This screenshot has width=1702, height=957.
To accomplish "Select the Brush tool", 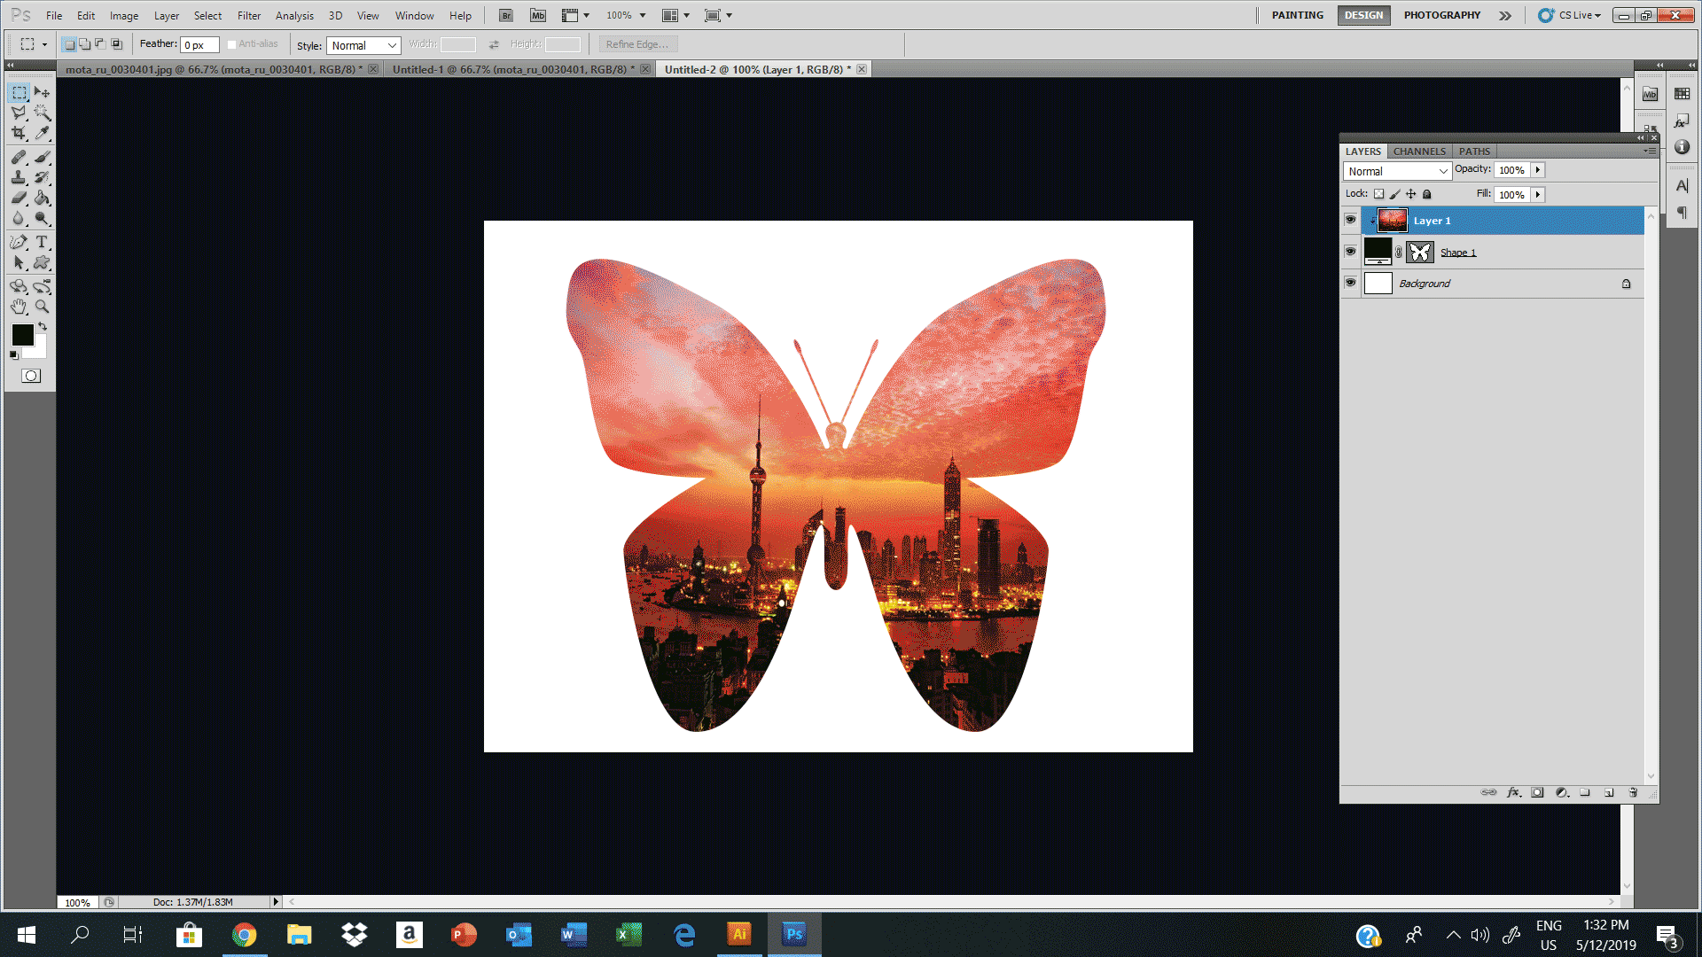I will pos(42,155).
